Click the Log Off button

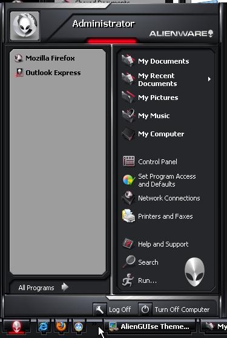[113, 310]
